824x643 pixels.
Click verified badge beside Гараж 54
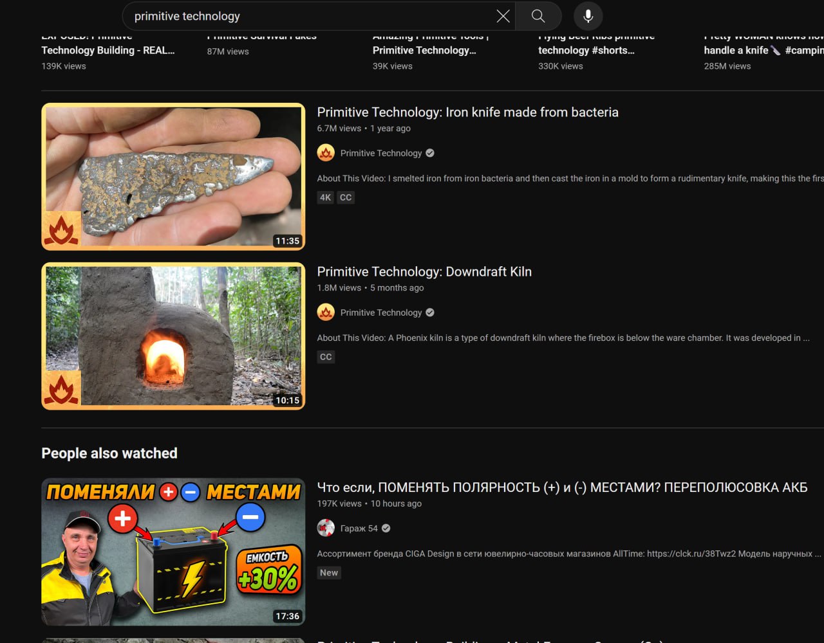click(x=386, y=528)
